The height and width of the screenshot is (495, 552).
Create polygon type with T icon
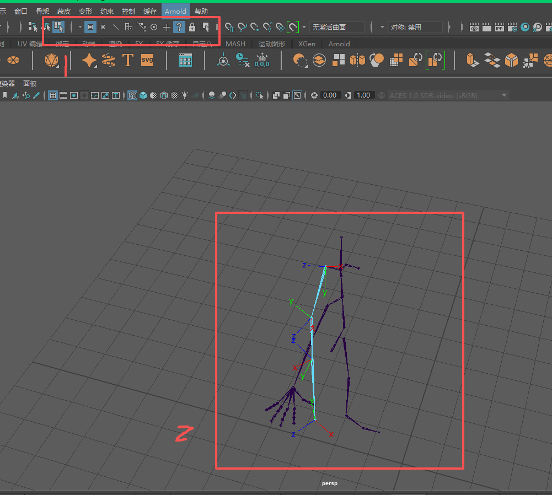click(x=128, y=60)
